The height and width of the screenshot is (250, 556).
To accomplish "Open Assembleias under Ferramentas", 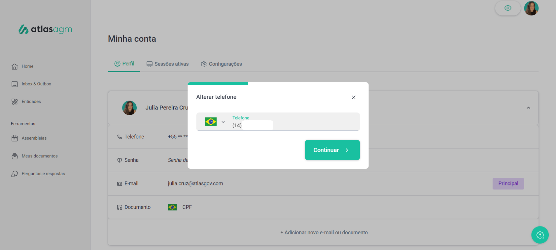I will tap(34, 138).
